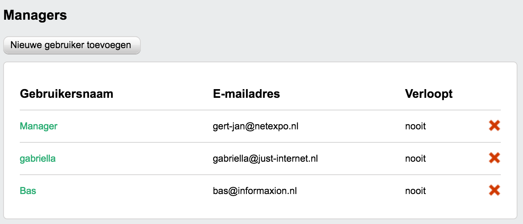Click the Verloopt column header
Viewport: 523px width, 224px height.
[429, 94]
